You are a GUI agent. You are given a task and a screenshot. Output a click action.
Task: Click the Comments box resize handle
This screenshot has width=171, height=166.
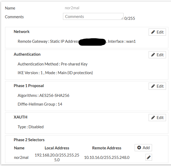122,18
